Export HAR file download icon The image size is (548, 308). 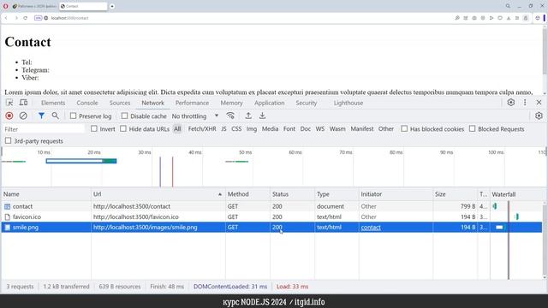(263, 115)
